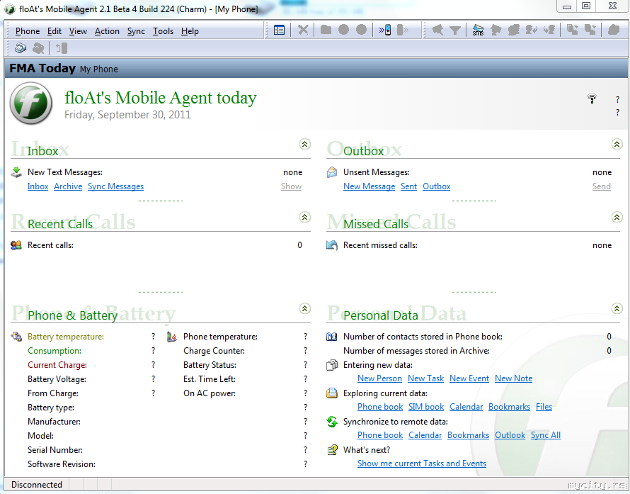
Task: Click the printer-like icon in second toolbar
Action: coord(20,48)
